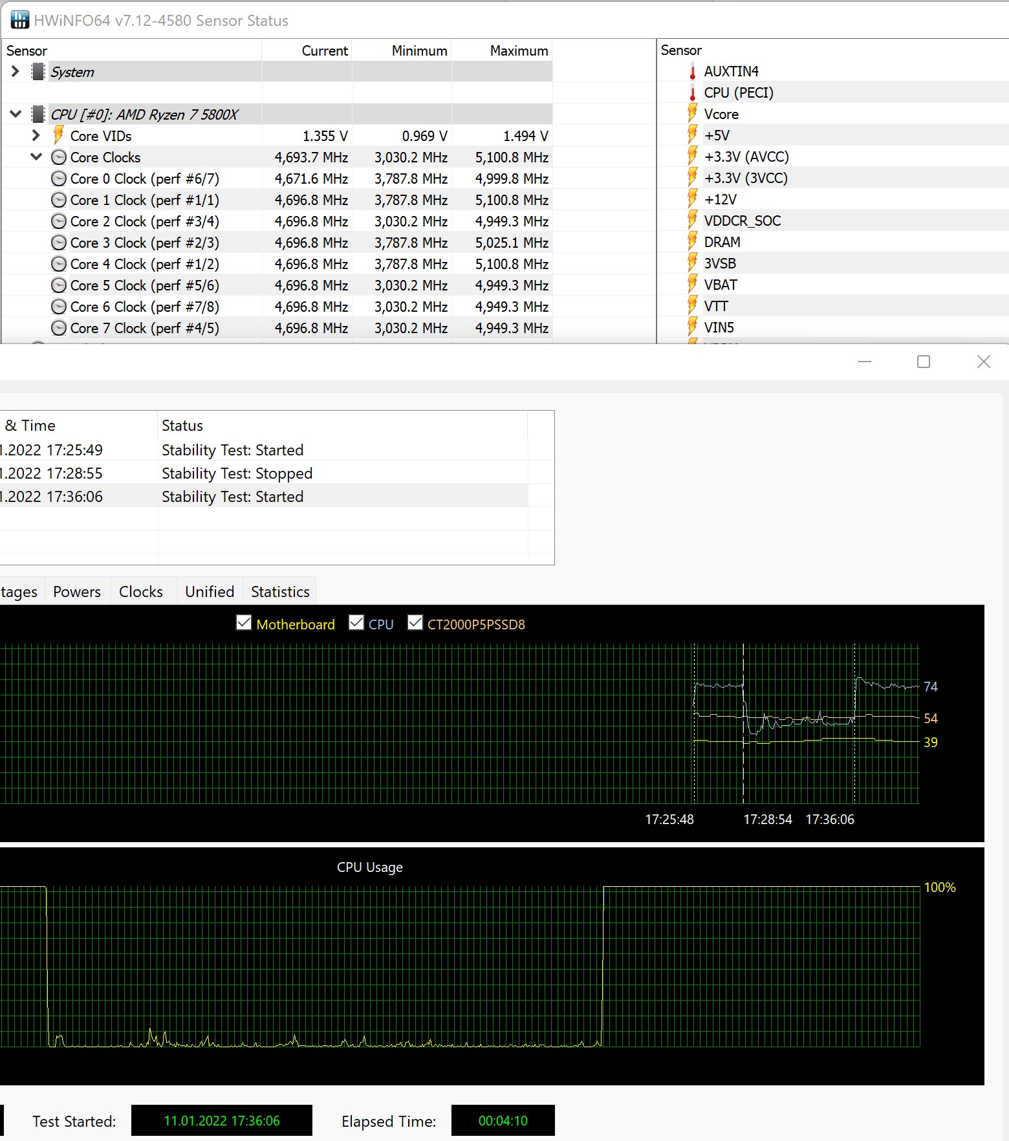Viewport: 1009px width, 1141px height.
Task: Click the Core VIDs lightning icon
Action: coord(58,135)
